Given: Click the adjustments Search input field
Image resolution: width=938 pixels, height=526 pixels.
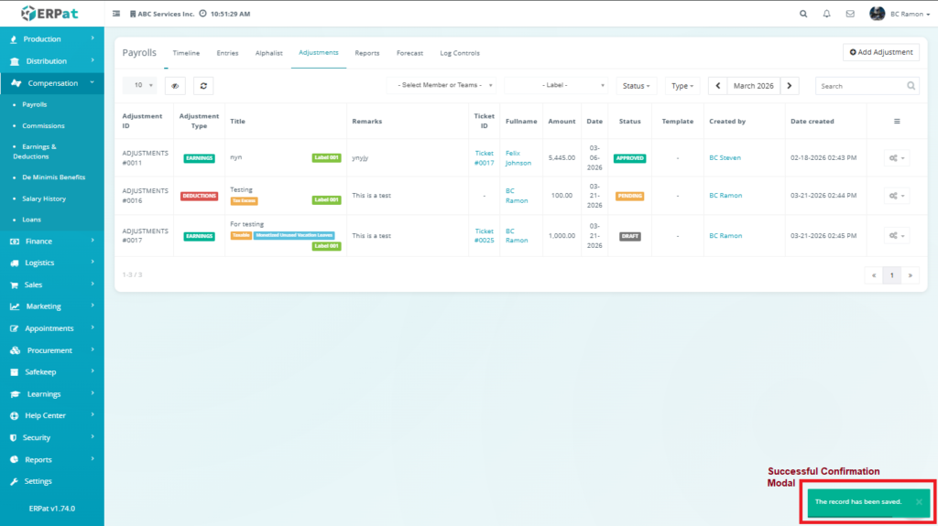Looking at the screenshot, I should 861,85.
